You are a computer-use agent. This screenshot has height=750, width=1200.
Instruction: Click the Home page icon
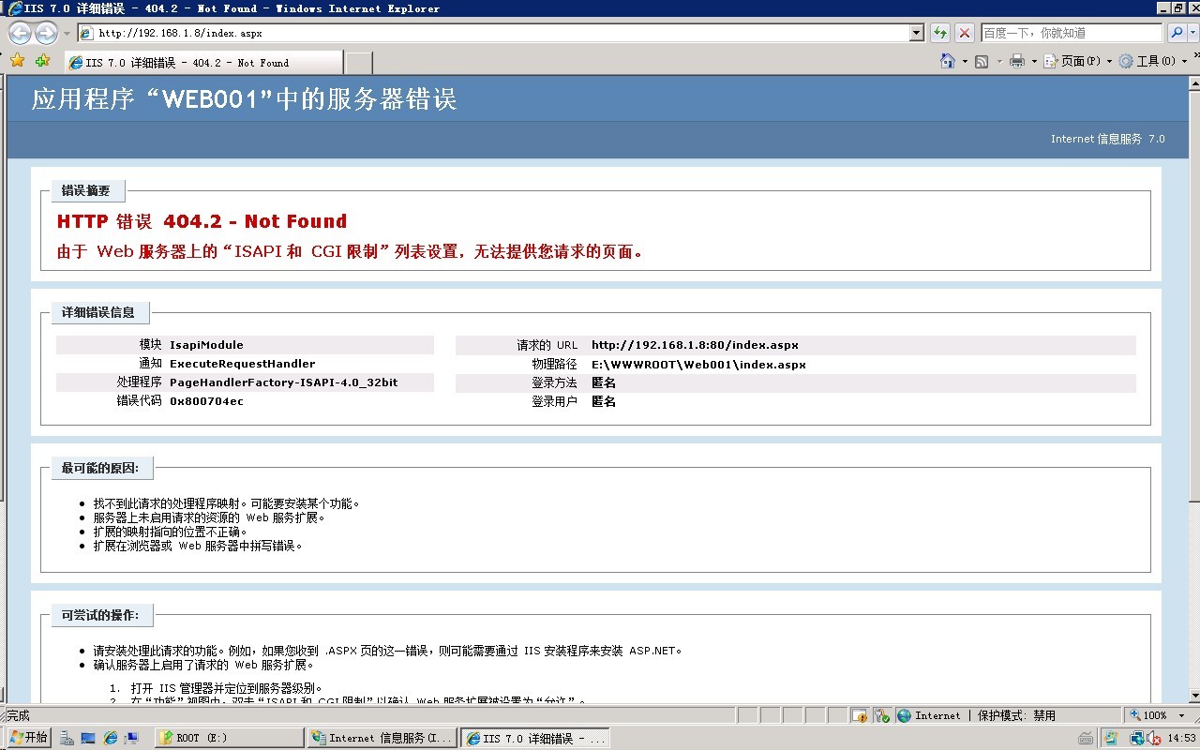[948, 61]
